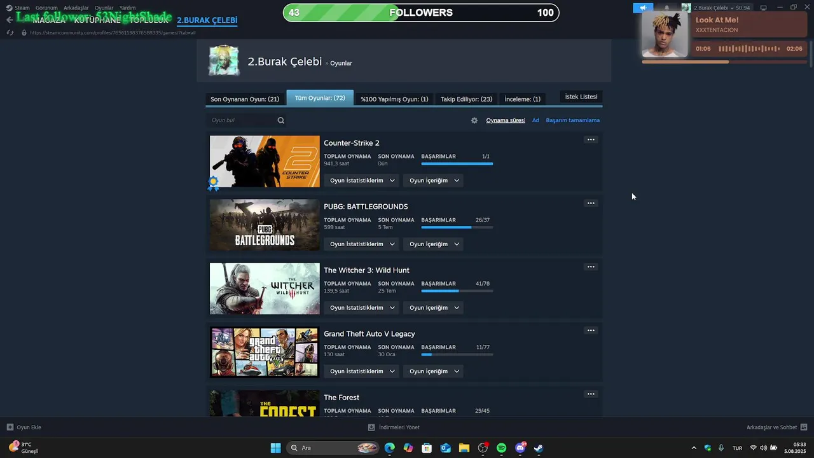Click the İndirmeleri Yönet download icon
814x458 pixels.
pos(371,427)
